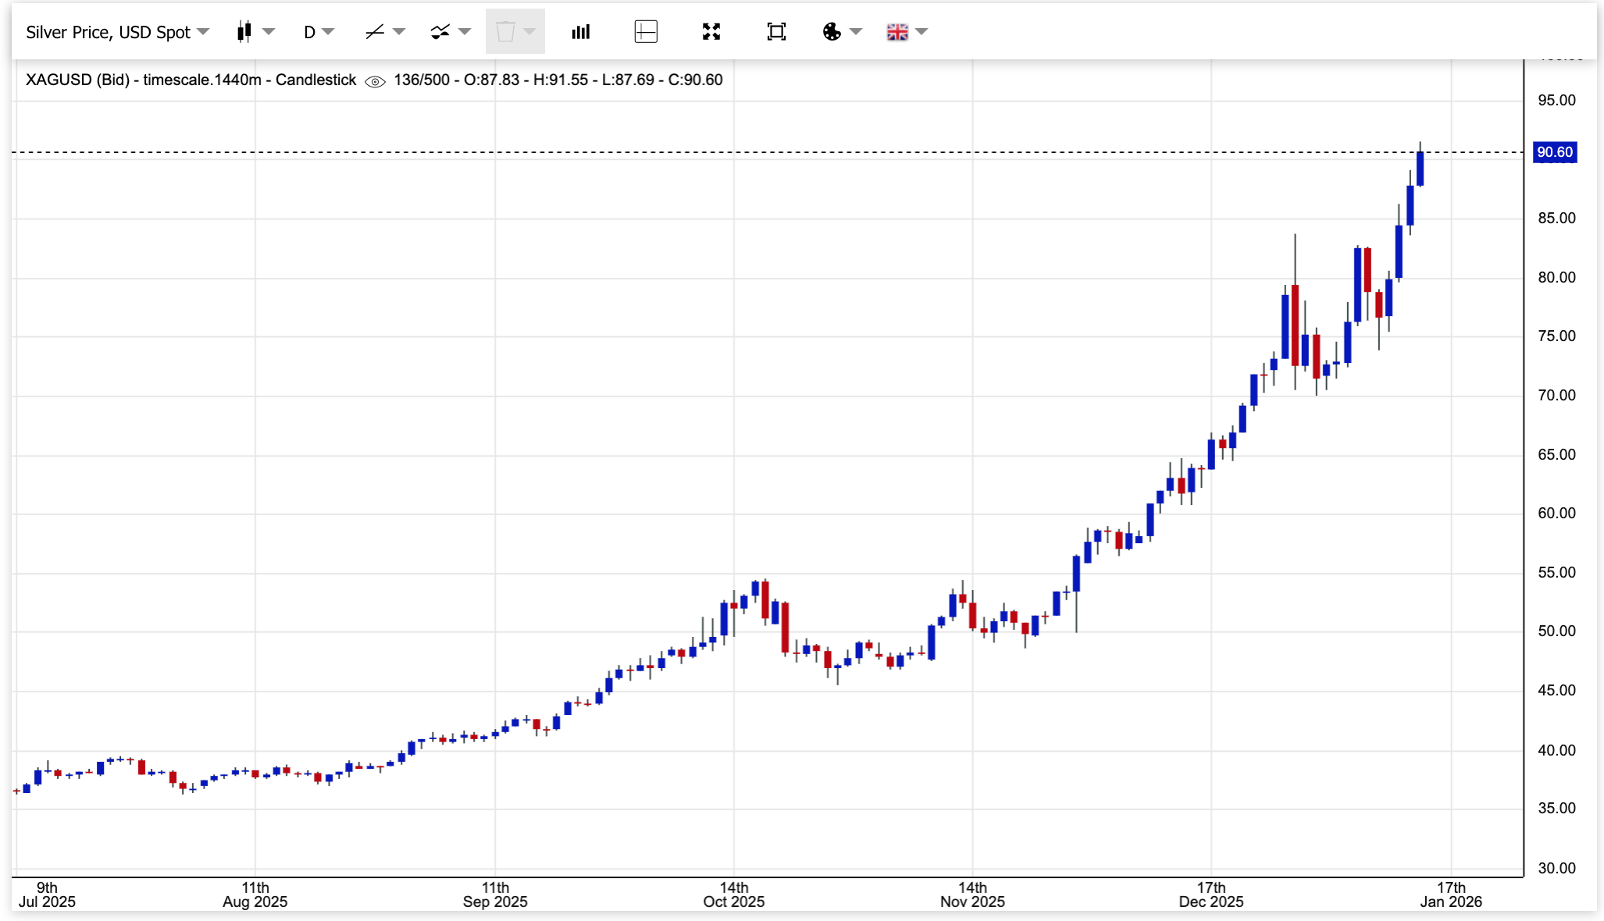Click the fit-to-frame screenshot icon
Viewport: 1604px width, 921px height.
[x=776, y=32]
